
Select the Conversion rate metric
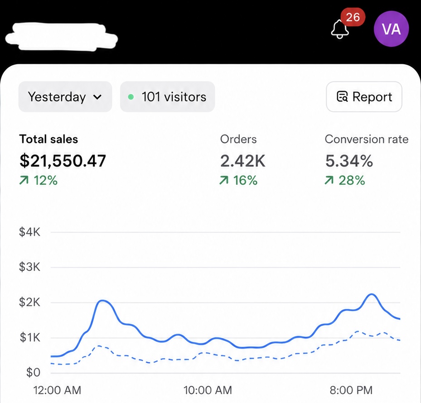367,139
